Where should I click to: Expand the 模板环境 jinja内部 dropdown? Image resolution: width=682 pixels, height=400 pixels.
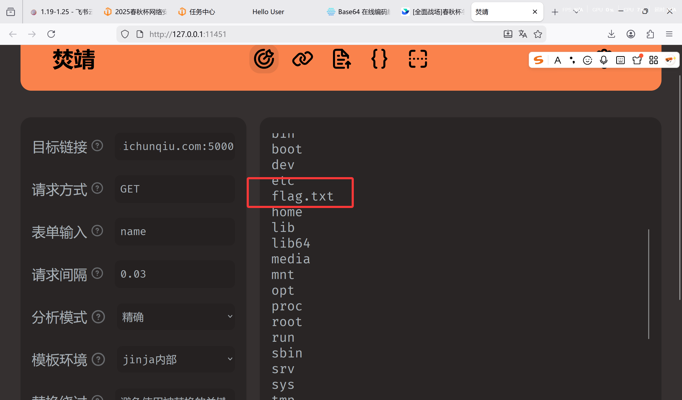[176, 360]
